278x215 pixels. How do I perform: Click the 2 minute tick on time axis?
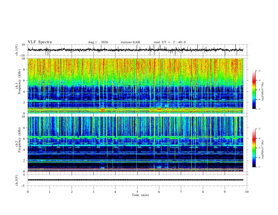click(x=72, y=192)
